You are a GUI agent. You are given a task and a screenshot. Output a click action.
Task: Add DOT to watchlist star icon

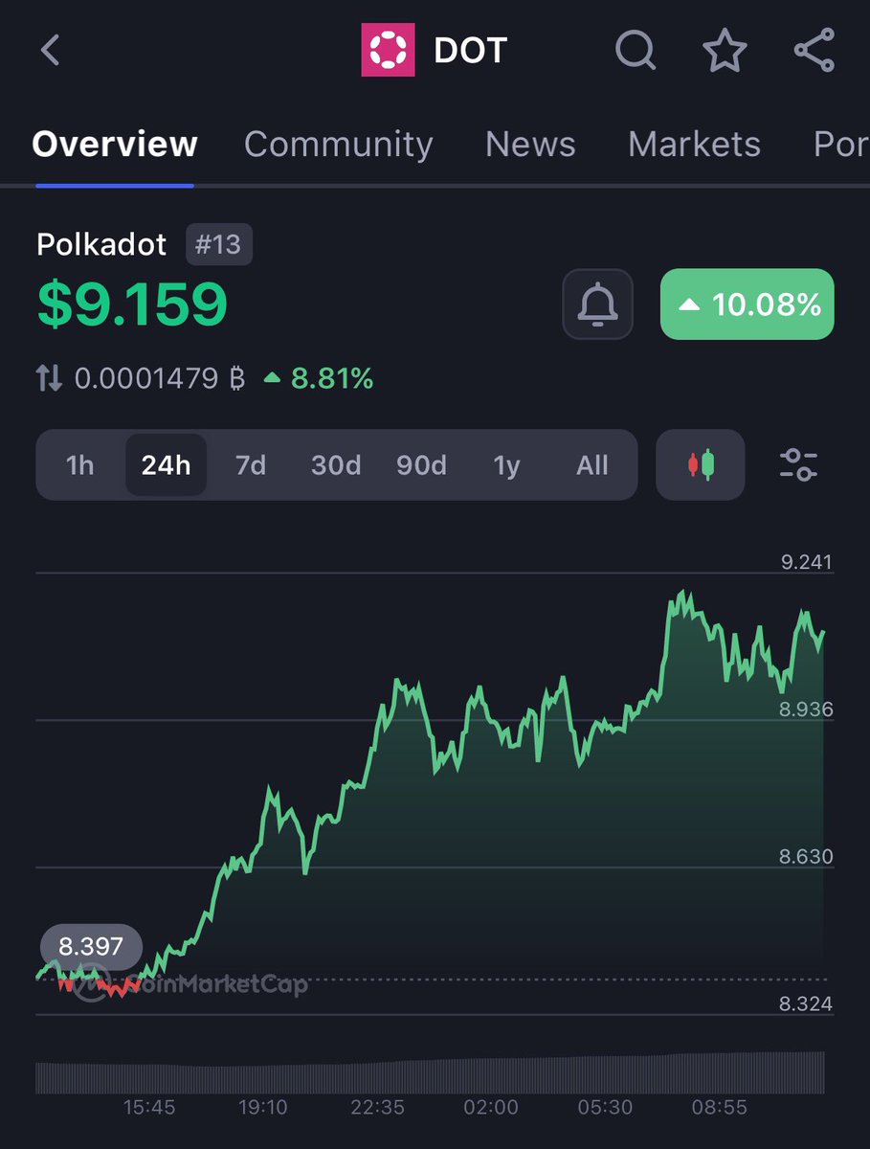click(x=725, y=50)
